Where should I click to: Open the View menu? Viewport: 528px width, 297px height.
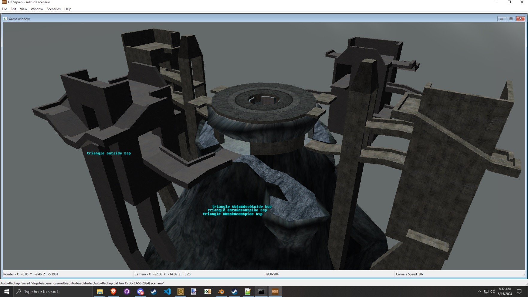pos(23,9)
